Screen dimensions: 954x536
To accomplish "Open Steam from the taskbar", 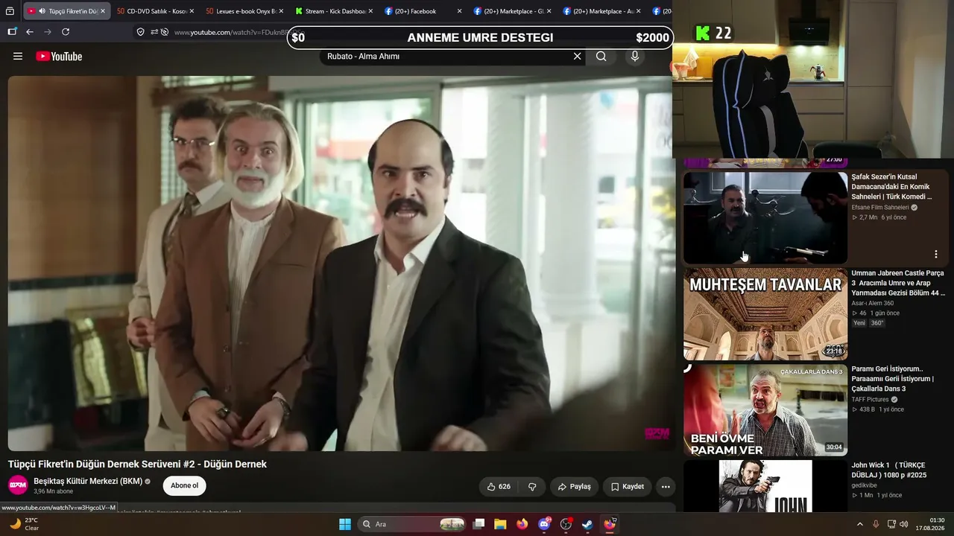I will click(587, 524).
